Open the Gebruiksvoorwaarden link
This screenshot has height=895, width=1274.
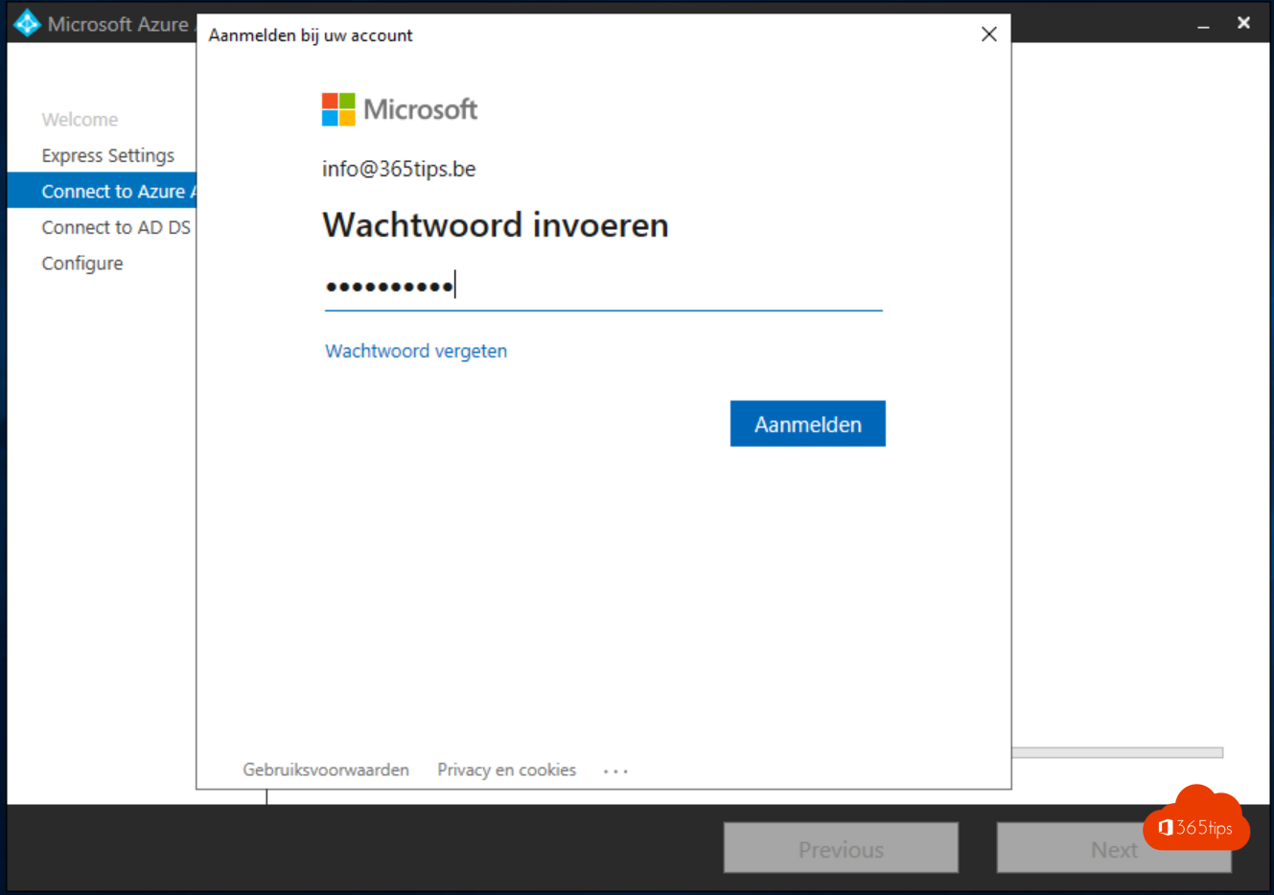pos(326,769)
